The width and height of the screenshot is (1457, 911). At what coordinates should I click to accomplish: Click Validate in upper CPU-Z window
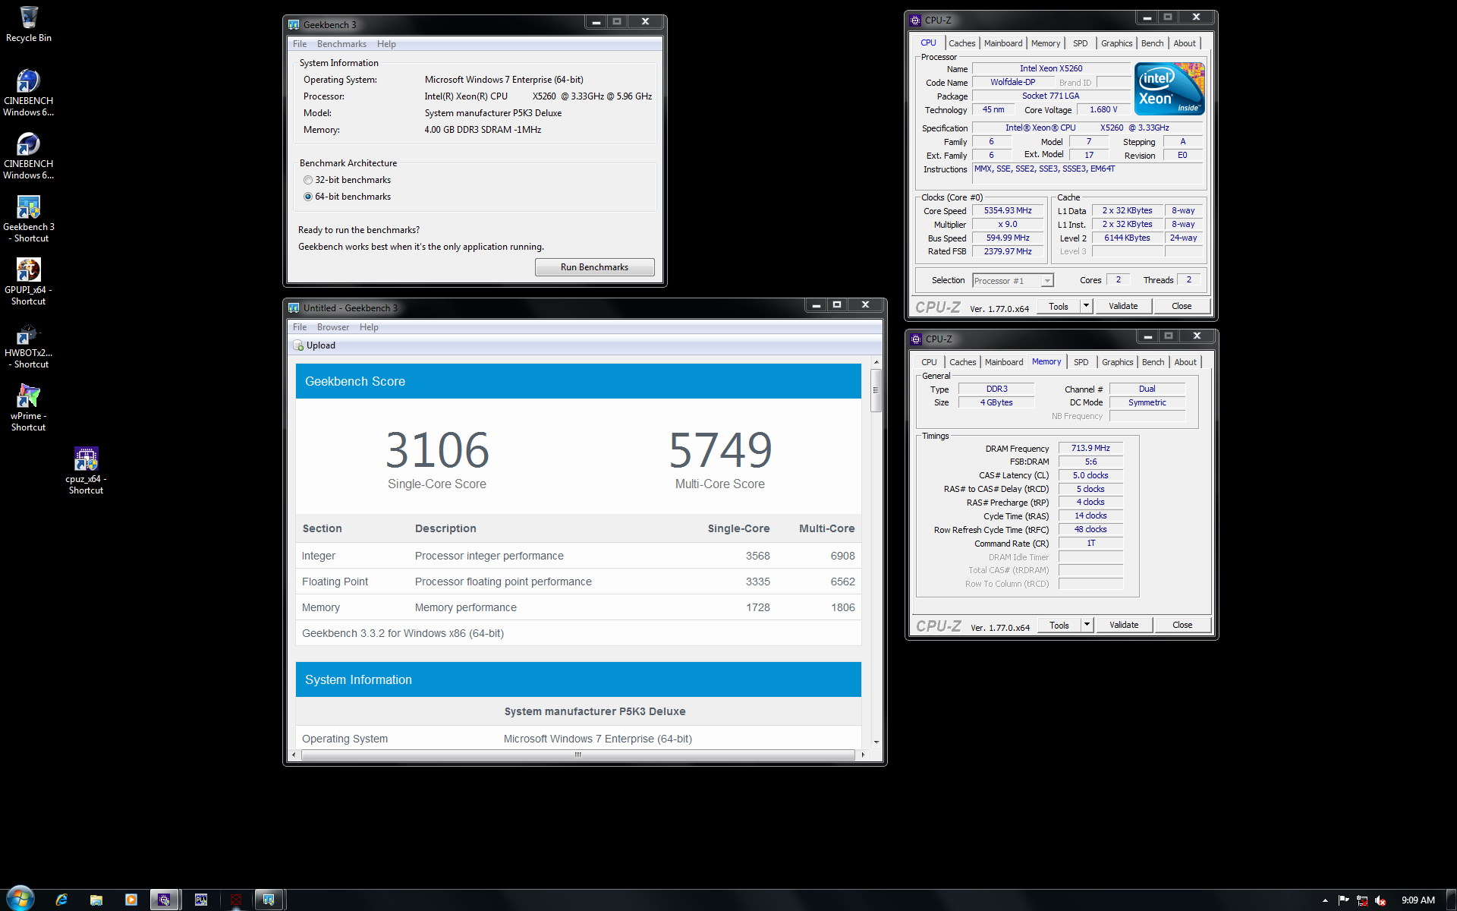pos(1123,306)
